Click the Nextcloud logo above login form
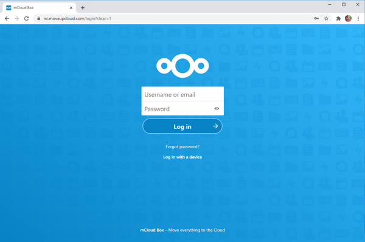365x242 pixels. point(182,66)
